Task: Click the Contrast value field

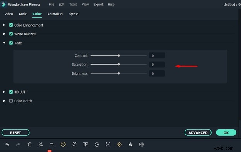Action: (157, 55)
